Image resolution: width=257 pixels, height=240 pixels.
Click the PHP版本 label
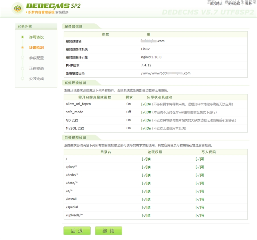pos(73,66)
